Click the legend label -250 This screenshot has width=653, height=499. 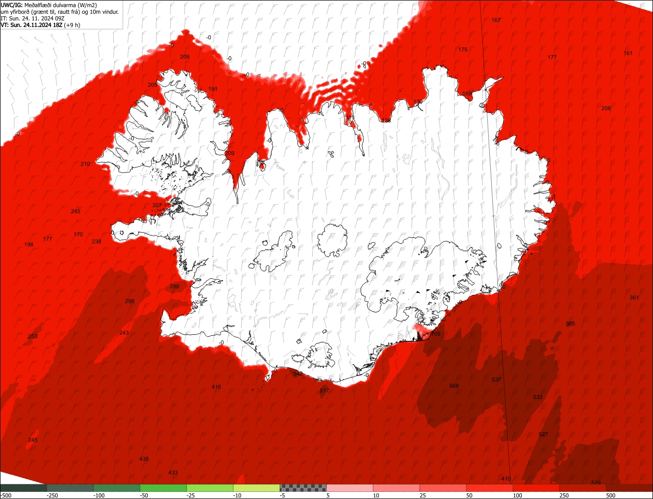coord(52,495)
